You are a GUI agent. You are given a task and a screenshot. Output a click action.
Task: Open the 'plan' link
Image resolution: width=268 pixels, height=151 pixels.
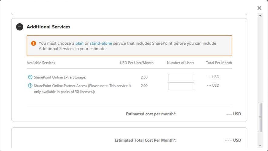(79, 43)
